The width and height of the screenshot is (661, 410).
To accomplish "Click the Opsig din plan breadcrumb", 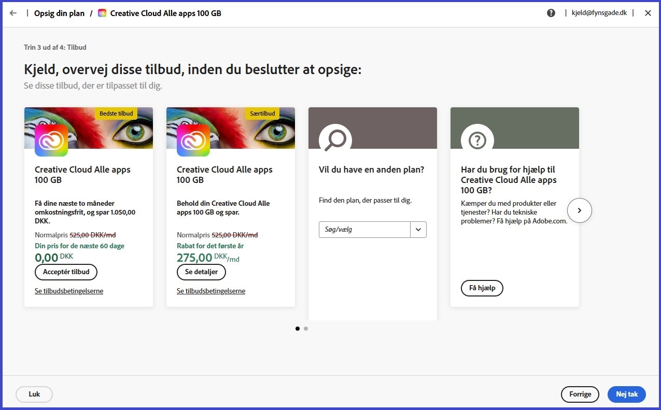I will (x=59, y=13).
